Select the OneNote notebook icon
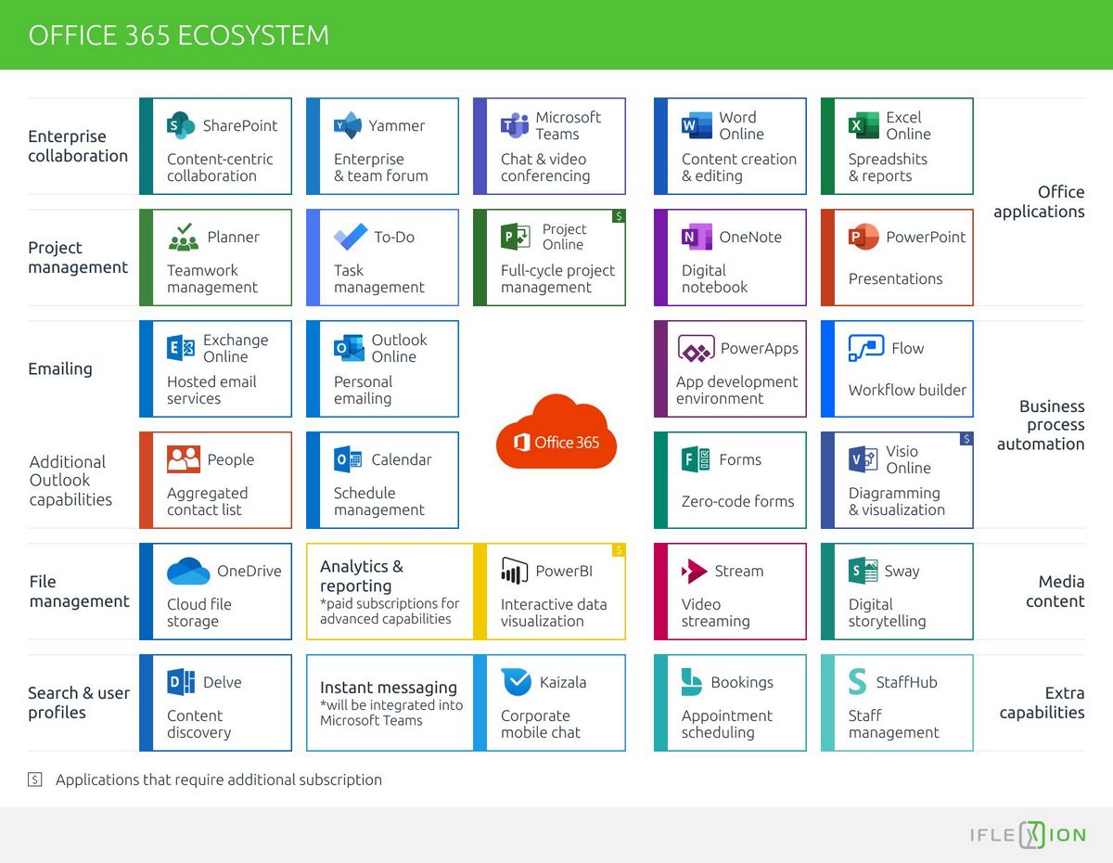This screenshot has height=863, width=1113. point(696,237)
